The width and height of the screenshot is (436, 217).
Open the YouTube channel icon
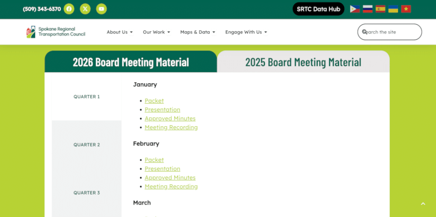[101, 9]
